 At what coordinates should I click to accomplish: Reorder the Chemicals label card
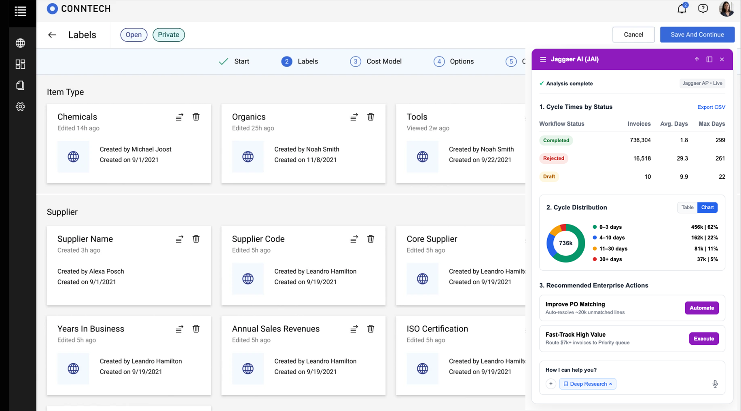tap(179, 117)
